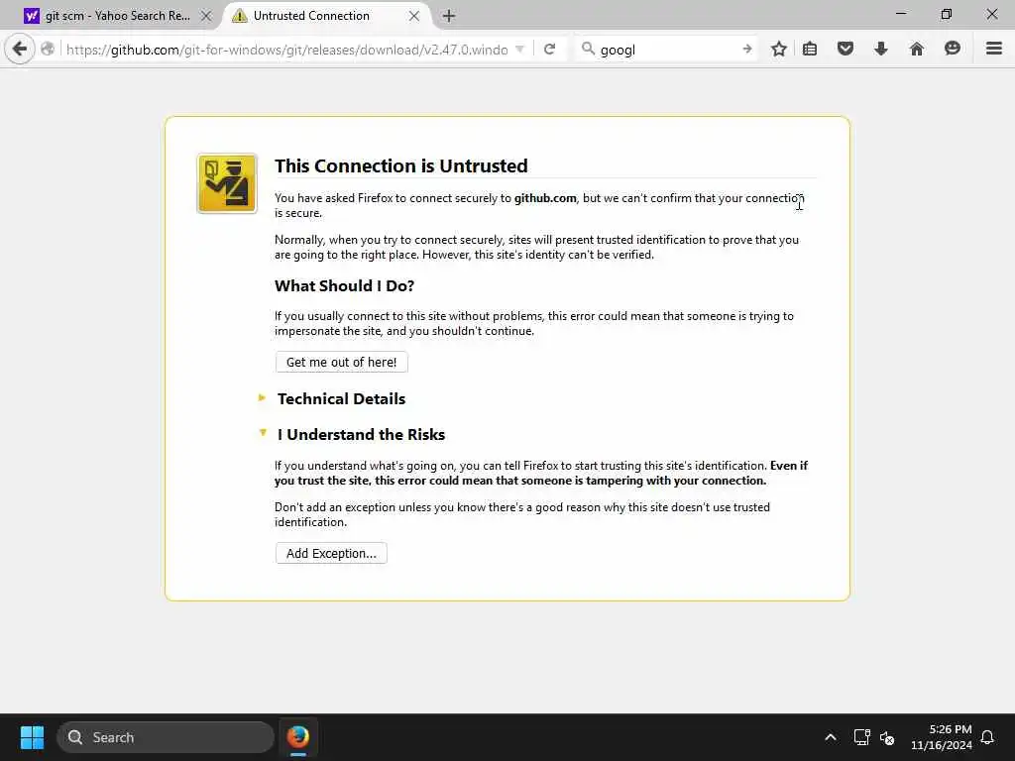Image resolution: width=1015 pixels, height=761 pixels.
Task: Expand the Technical Details section
Action: 341,398
